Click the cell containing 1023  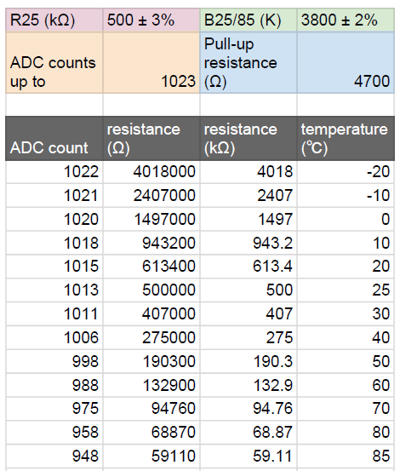tap(151, 62)
